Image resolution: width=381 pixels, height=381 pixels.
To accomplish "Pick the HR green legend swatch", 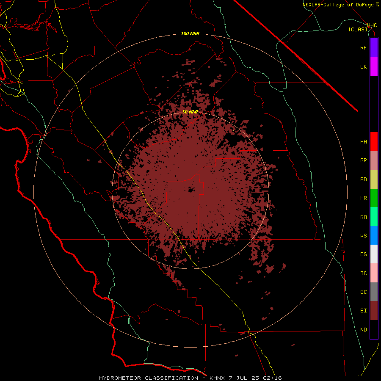I will 374,198.
